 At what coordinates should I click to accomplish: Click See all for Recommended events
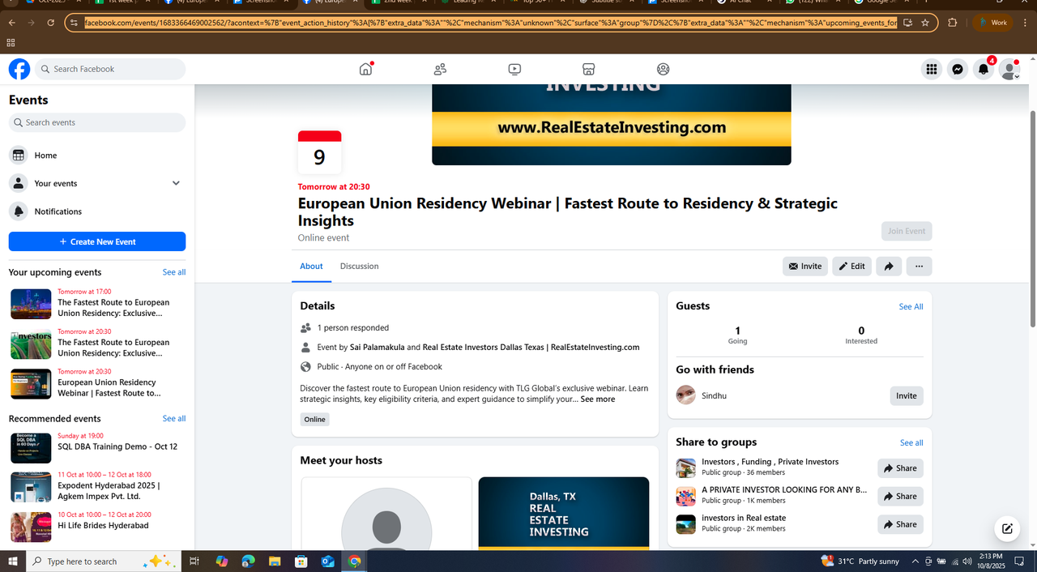click(174, 419)
